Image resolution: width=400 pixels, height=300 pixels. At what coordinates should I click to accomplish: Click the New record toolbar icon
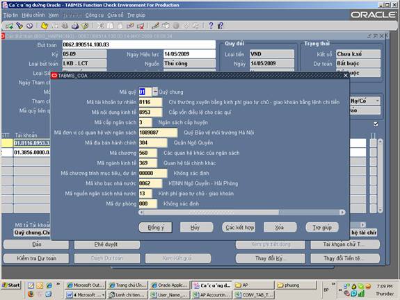[9, 26]
